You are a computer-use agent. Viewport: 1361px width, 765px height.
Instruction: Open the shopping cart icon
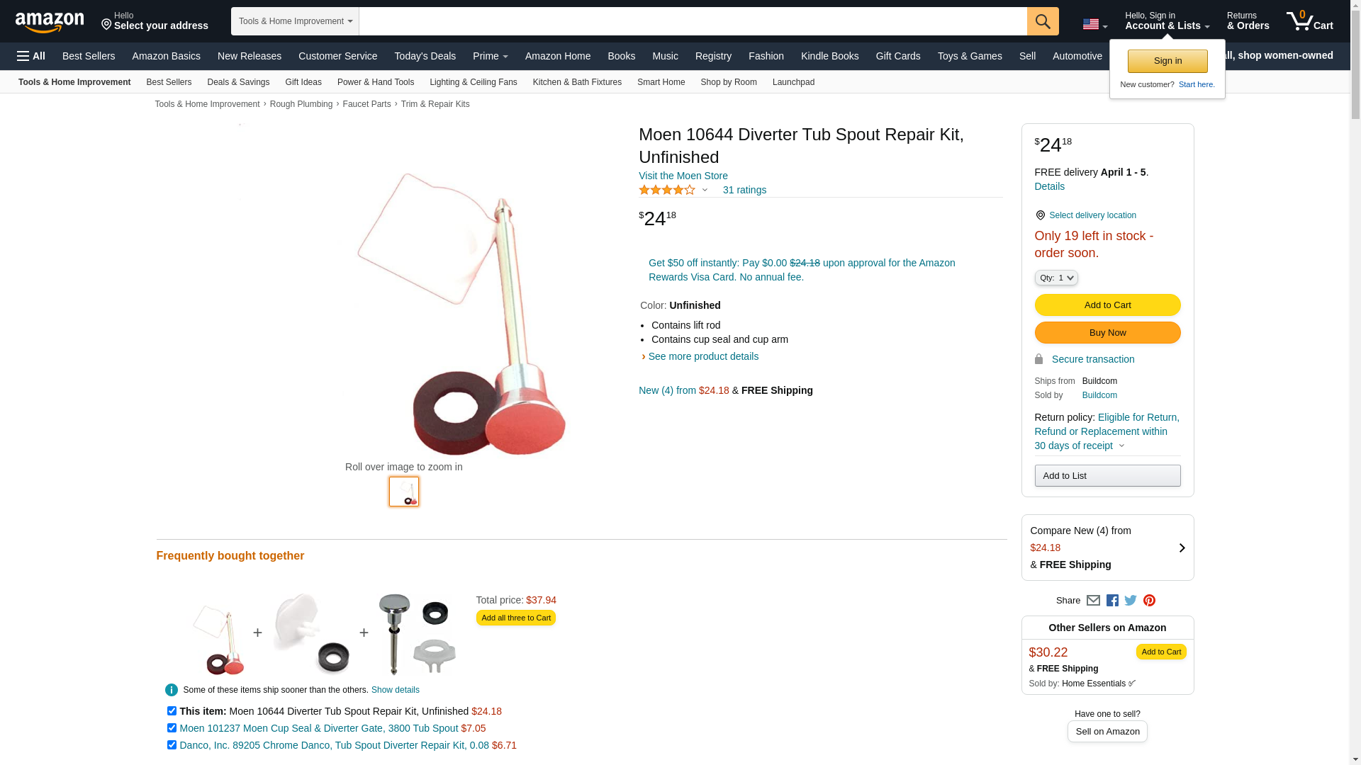click(1309, 21)
